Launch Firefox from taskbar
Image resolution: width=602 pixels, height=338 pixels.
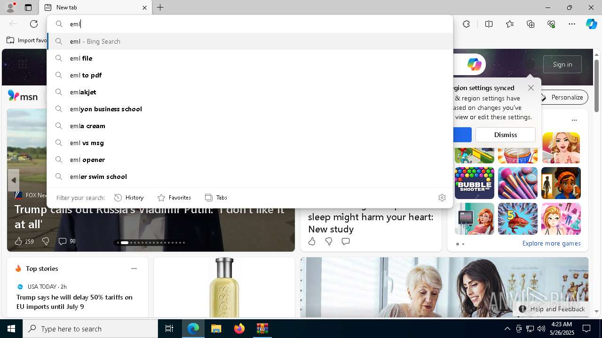(x=239, y=329)
